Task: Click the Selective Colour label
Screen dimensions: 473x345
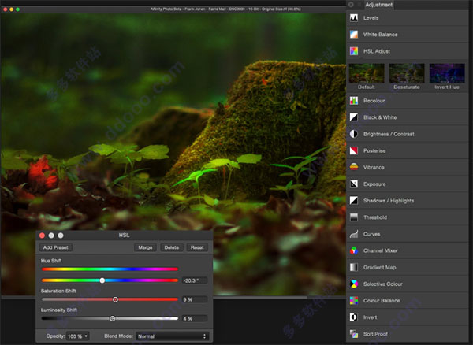Action: (x=383, y=284)
